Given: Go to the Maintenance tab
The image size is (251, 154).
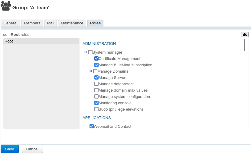Looking at the screenshot, I should 72,23.
